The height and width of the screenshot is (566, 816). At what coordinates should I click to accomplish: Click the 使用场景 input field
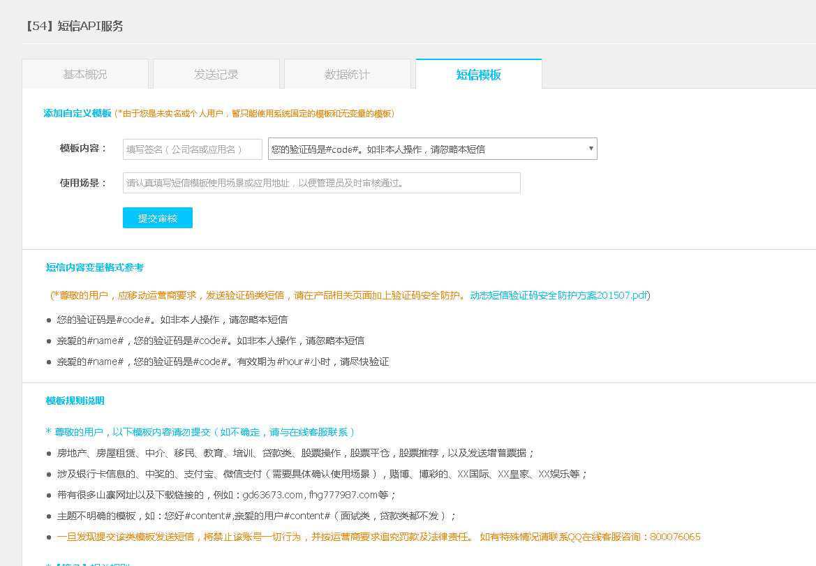click(322, 183)
